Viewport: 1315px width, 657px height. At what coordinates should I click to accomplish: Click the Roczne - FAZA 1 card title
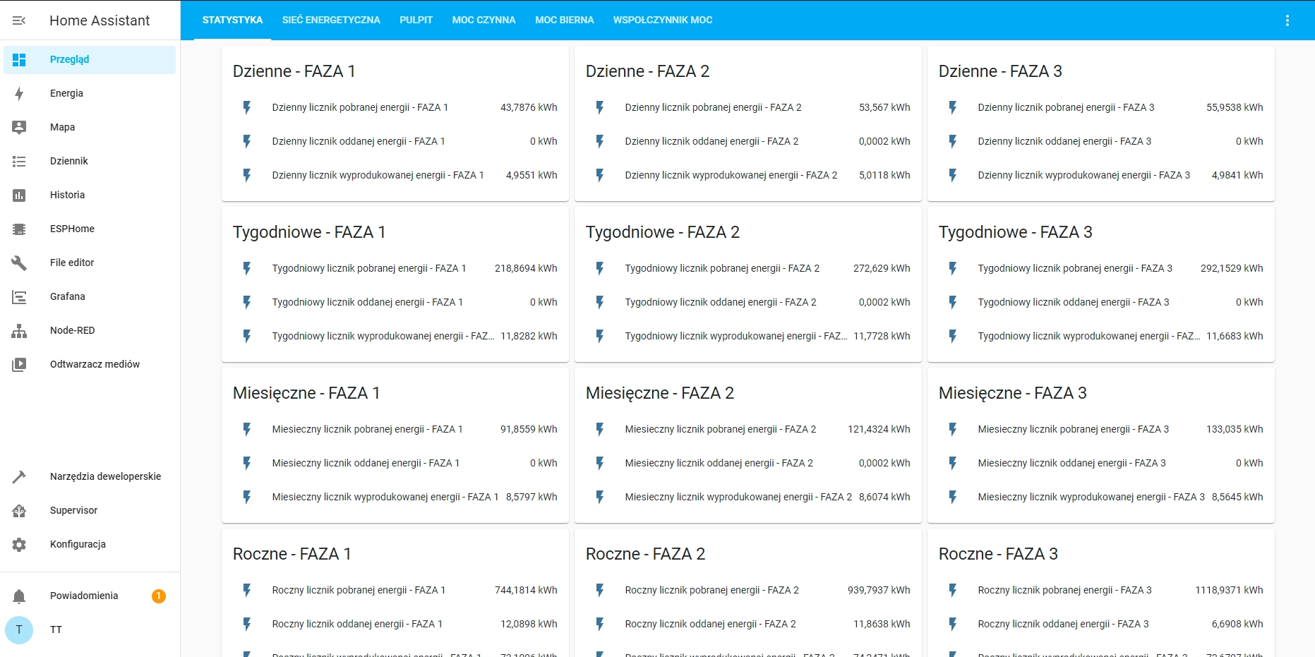pos(292,554)
